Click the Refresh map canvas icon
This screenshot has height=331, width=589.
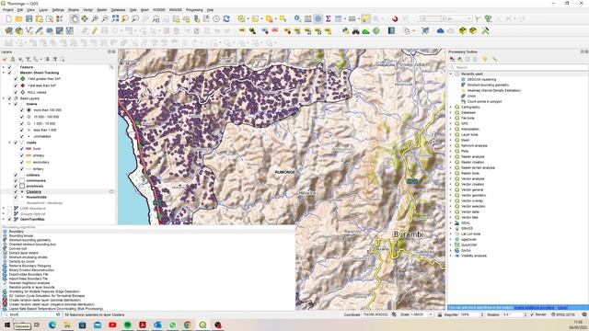226,18
